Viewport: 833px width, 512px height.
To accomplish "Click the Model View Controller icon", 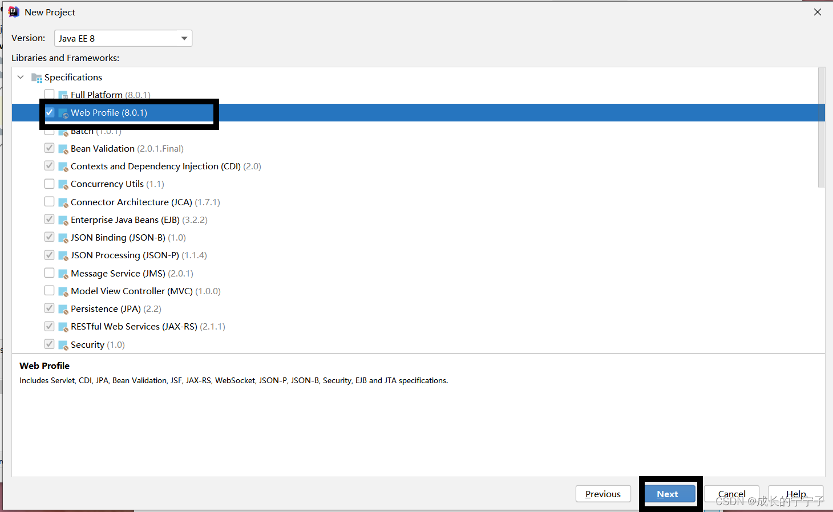I will tap(63, 291).
